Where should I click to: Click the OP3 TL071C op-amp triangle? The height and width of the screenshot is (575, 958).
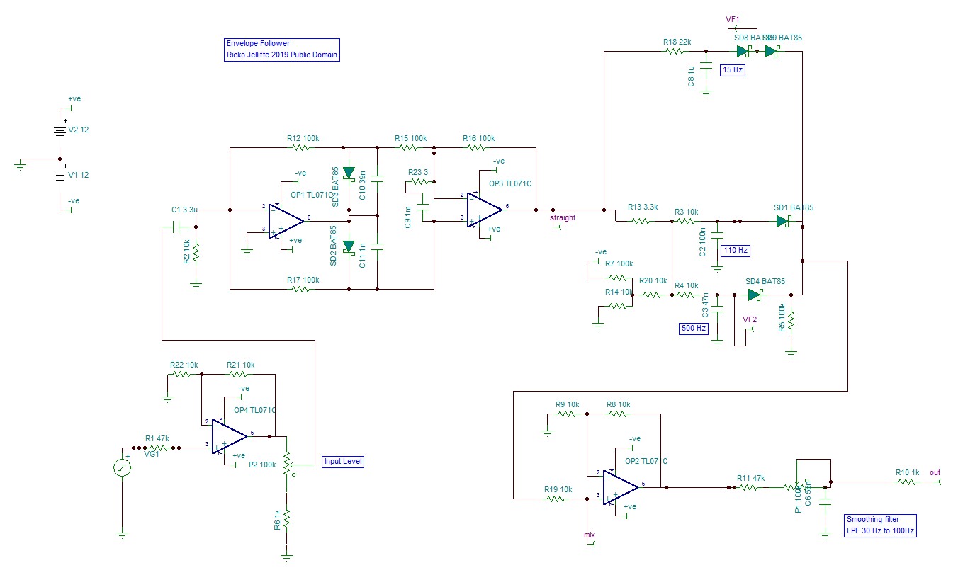pyautogui.click(x=483, y=210)
